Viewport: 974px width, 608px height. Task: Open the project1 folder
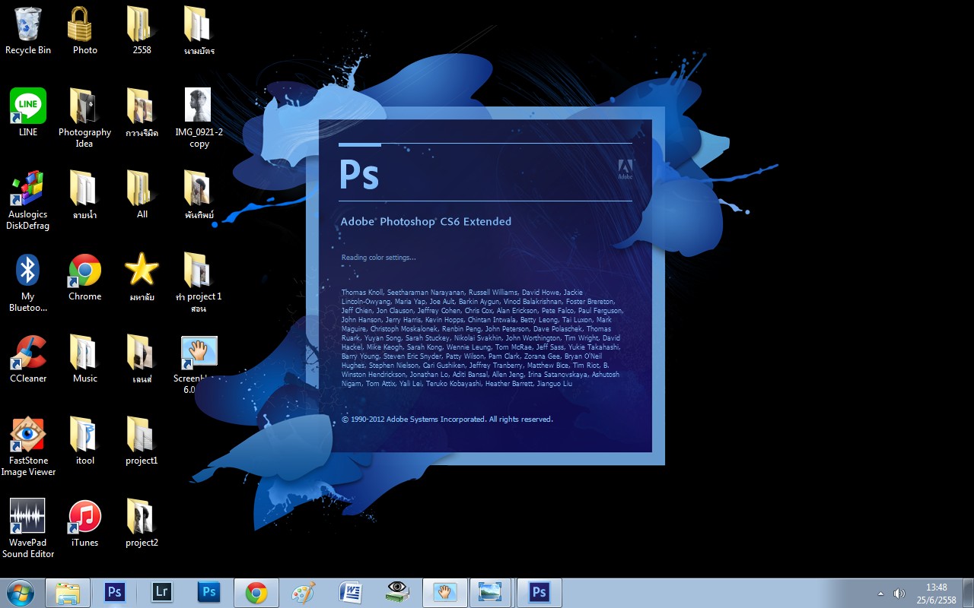(142, 441)
